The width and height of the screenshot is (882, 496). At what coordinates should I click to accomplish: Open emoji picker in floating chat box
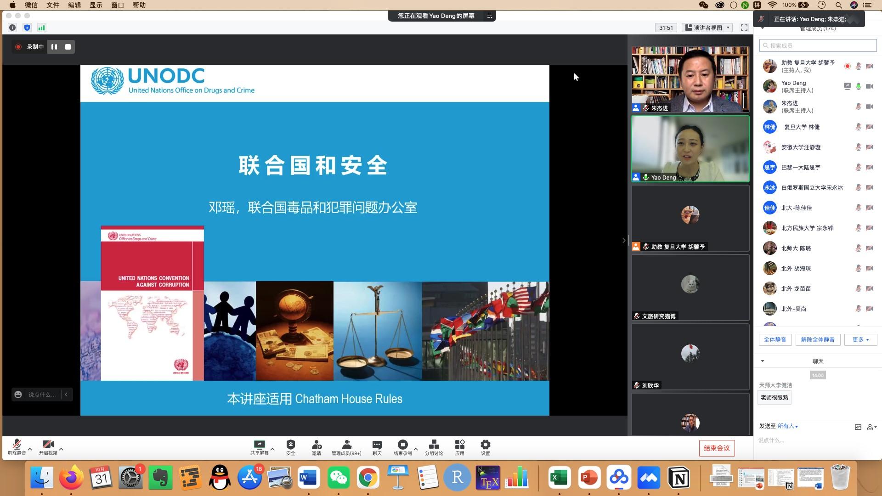coord(18,395)
